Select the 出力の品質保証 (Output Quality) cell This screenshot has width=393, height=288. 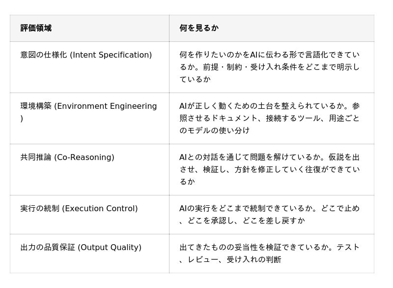pos(89,254)
